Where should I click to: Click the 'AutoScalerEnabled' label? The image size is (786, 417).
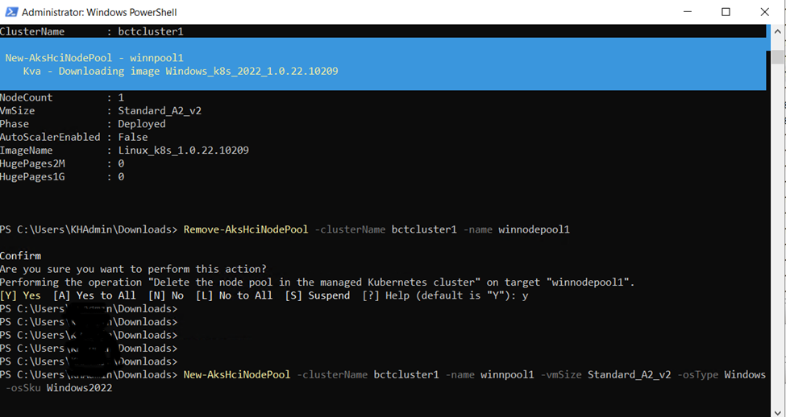click(x=50, y=137)
